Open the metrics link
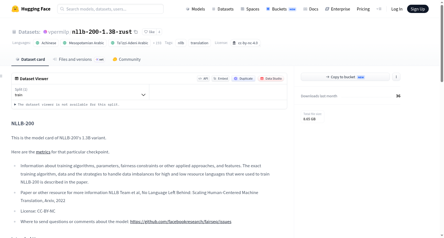 tap(43, 152)
